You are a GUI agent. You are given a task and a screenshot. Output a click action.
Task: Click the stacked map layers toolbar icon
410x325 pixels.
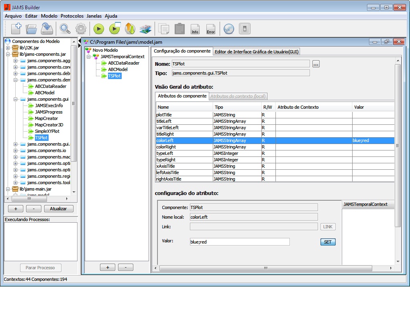coord(145,29)
